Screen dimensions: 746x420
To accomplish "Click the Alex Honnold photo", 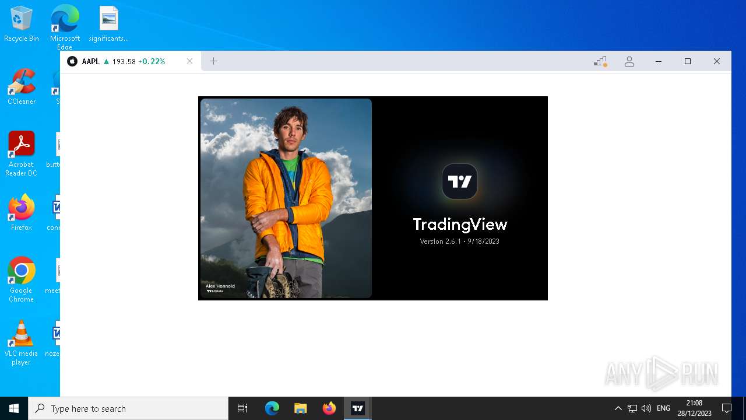I will coord(286,198).
